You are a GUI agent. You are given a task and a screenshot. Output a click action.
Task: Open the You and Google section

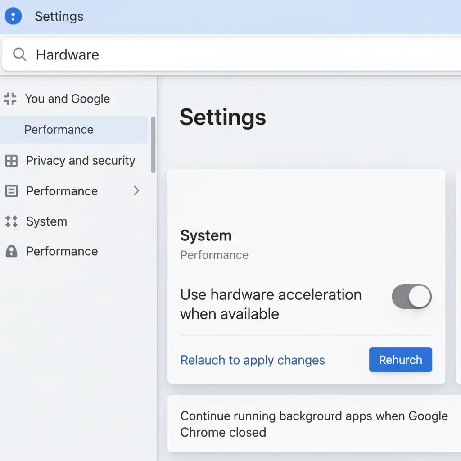tap(68, 99)
